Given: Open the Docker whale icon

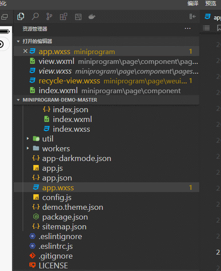Looking at the screenshot, I should [x=92, y=17].
